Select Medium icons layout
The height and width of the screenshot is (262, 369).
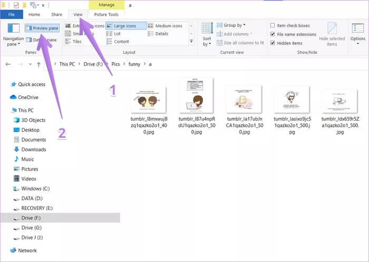166,26
